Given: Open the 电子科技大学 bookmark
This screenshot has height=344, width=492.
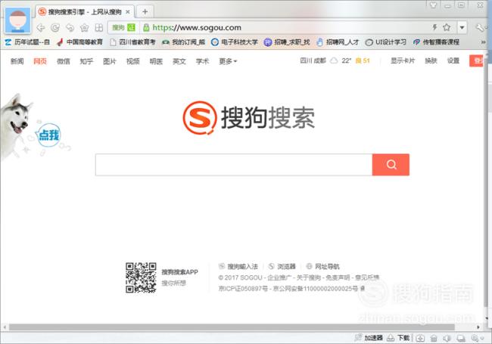Looking at the screenshot, I should [x=235, y=42].
